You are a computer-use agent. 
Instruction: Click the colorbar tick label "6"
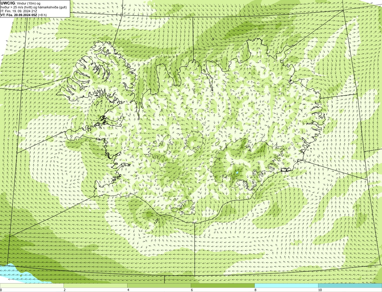(x=192, y=290)
